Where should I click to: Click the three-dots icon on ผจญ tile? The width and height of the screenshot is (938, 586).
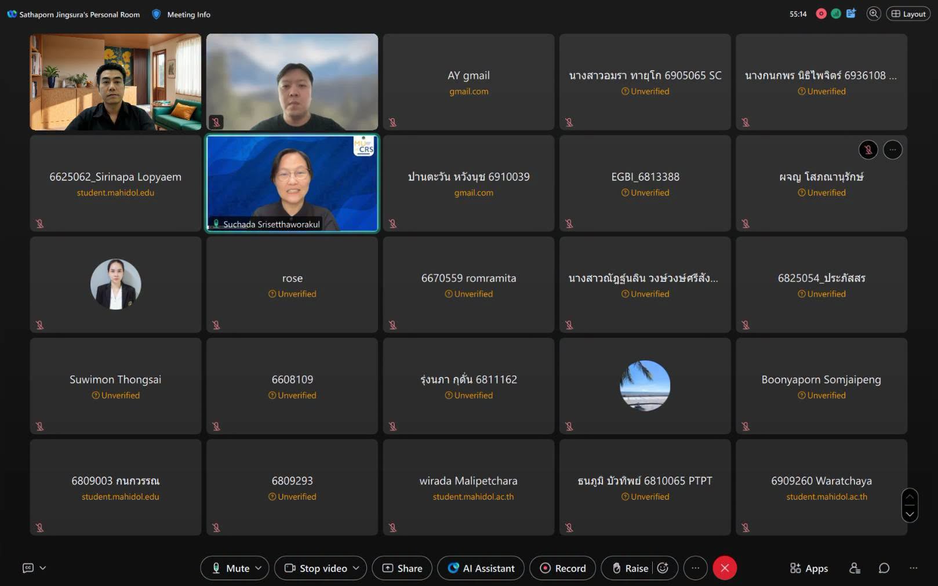point(892,150)
